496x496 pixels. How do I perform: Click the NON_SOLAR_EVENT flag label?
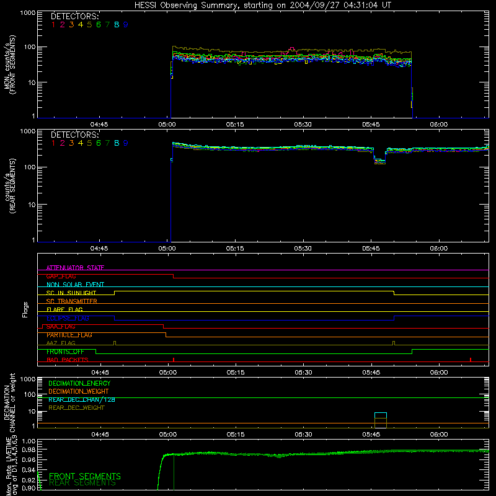[x=75, y=285]
